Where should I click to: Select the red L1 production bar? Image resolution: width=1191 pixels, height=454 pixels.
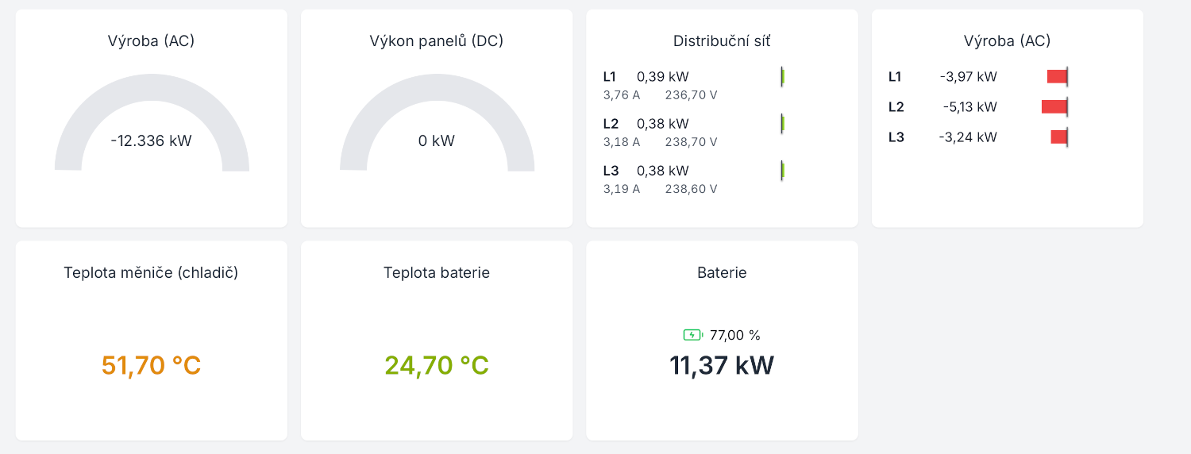1057,76
